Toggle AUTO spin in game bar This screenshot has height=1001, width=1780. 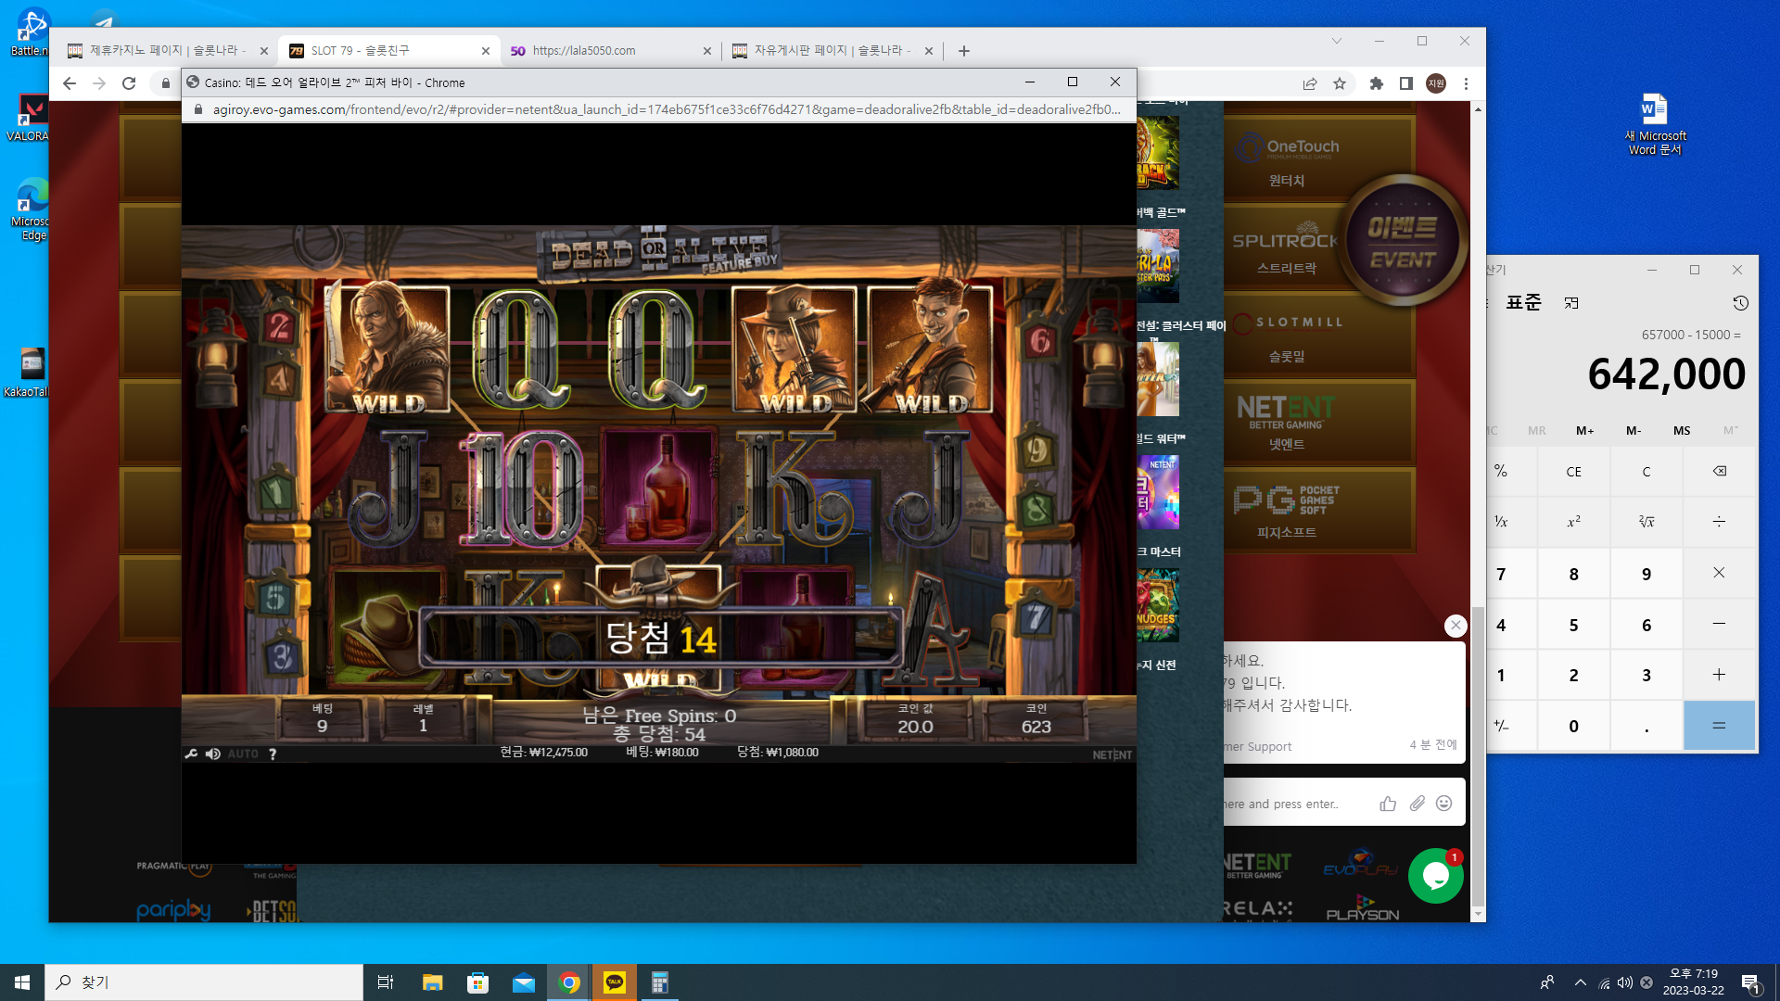243,754
